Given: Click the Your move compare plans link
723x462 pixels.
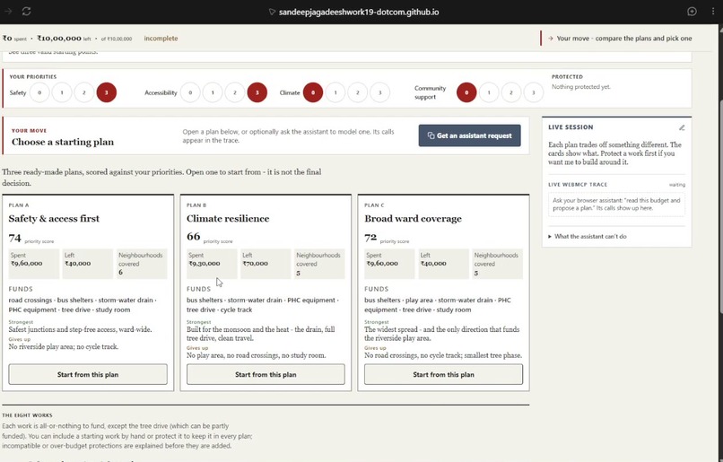Looking at the screenshot, I should tap(620, 39).
